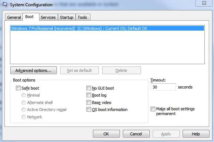Confirm changes with the OK button
Viewport: 214px width, 142px height.
click(x=106, y=134)
